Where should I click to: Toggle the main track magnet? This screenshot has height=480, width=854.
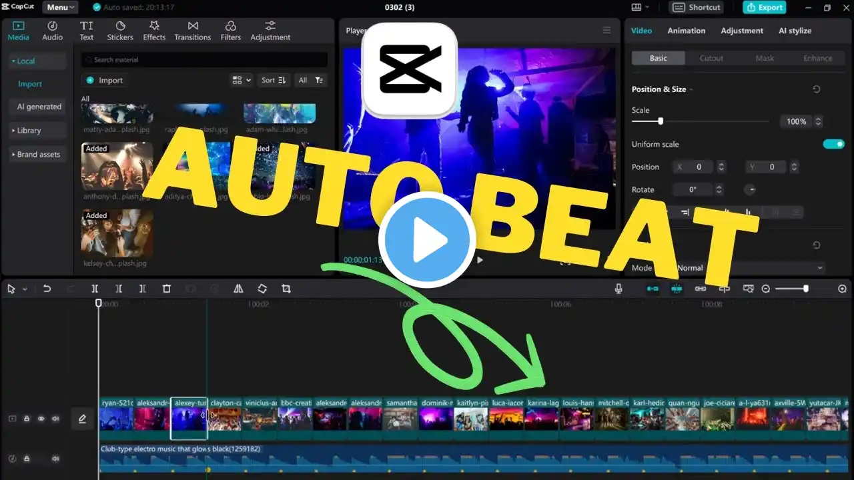(x=653, y=289)
